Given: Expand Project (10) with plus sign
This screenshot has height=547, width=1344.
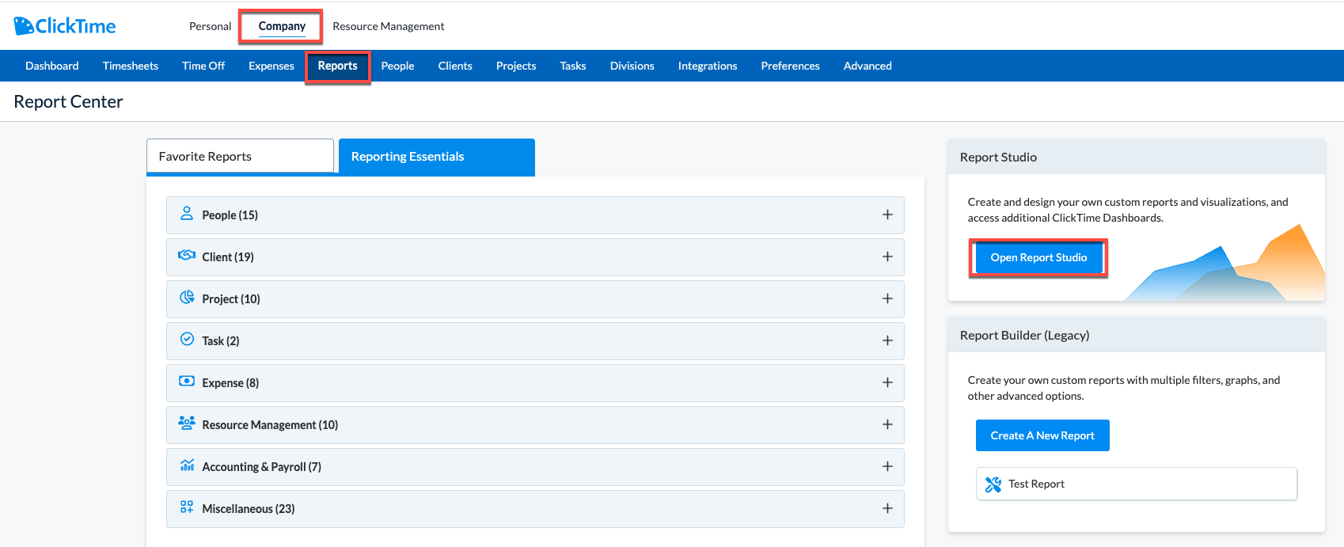Looking at the screenshot, I should point(887,298).
